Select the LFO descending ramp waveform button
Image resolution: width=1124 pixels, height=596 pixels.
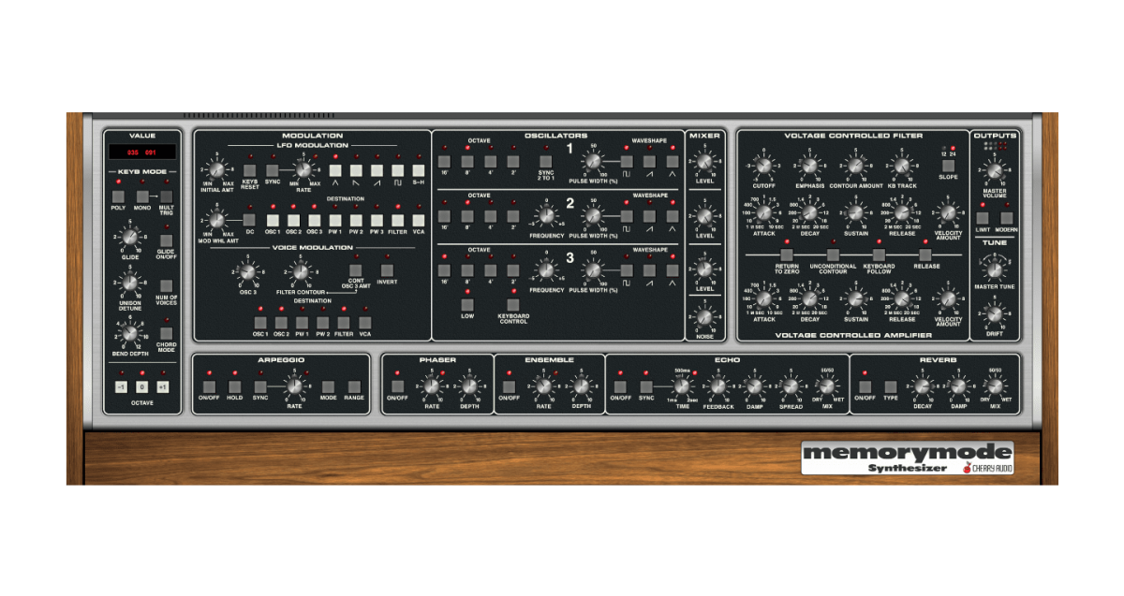356,169
